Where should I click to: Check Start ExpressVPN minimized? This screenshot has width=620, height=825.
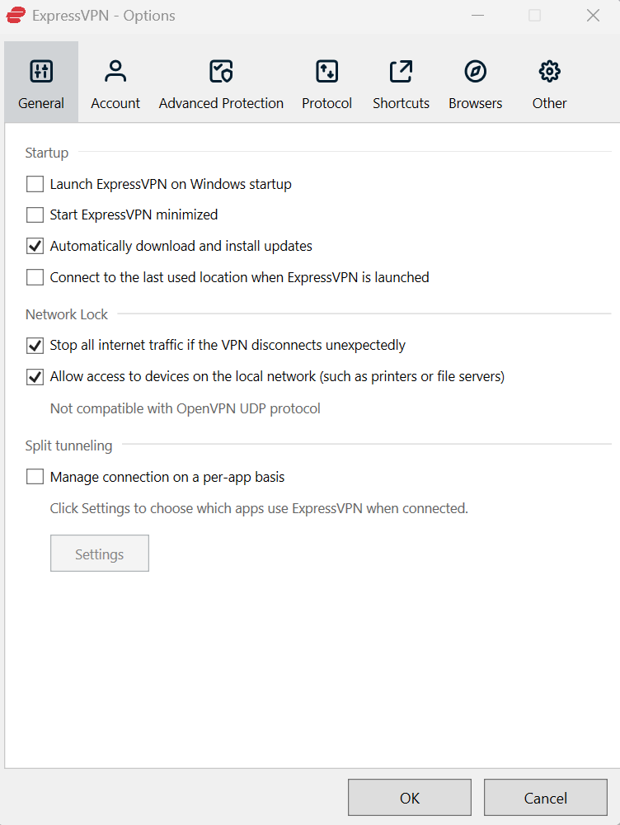[35, 214]
